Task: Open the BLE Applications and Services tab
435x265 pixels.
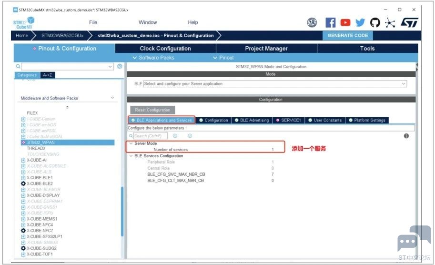Action: [x=162, y=120]
